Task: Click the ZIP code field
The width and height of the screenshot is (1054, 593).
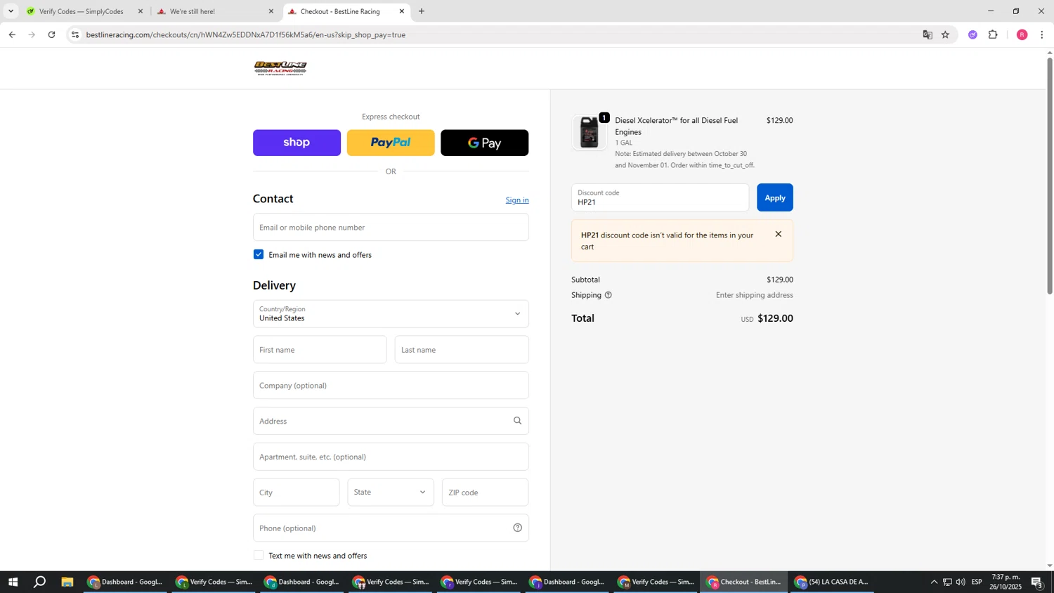Action: (x=485, y=493)
